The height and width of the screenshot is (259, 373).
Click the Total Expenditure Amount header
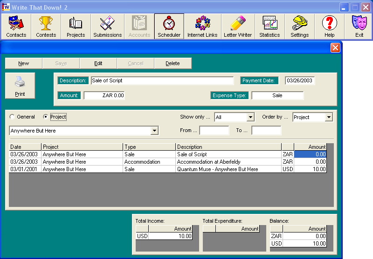237,229
